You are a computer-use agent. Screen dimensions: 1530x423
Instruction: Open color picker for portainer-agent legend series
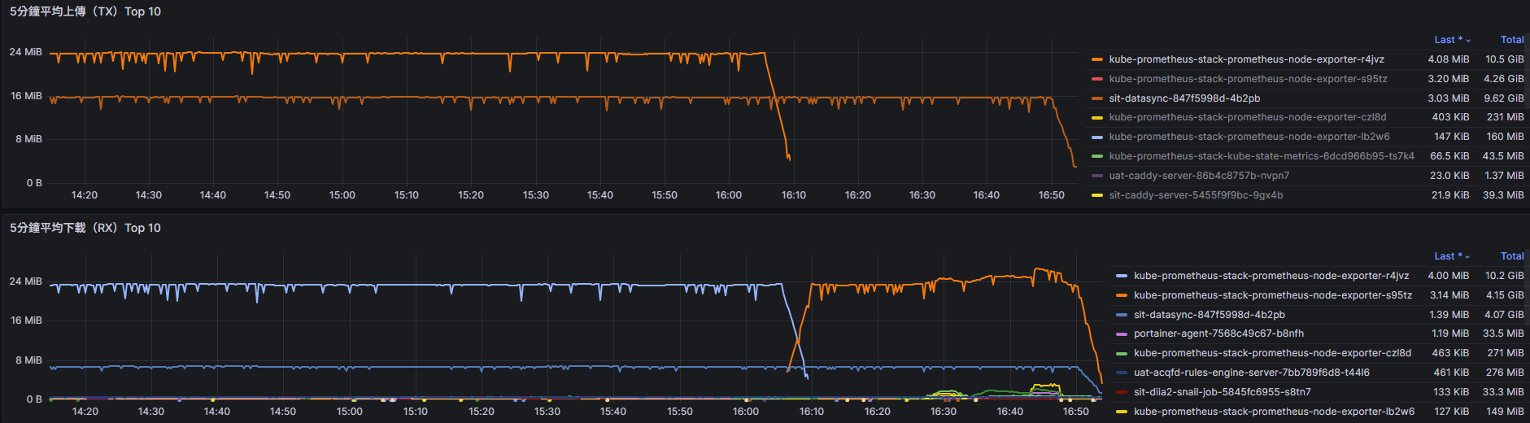pos(1122,334)
